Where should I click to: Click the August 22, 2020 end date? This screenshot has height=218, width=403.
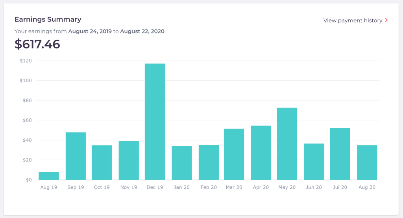pos(142,31)
